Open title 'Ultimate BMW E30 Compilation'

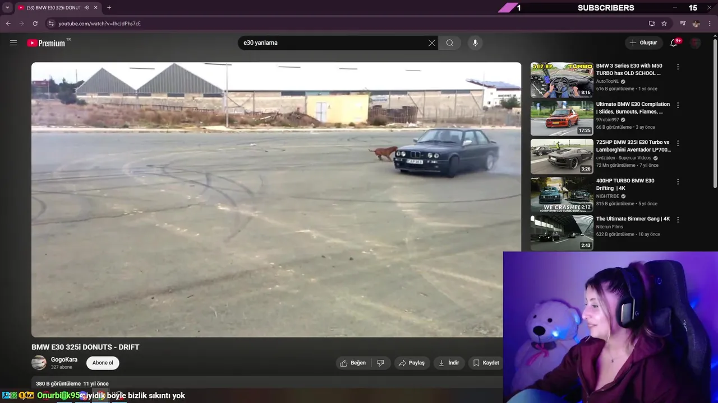coord(633,108)
